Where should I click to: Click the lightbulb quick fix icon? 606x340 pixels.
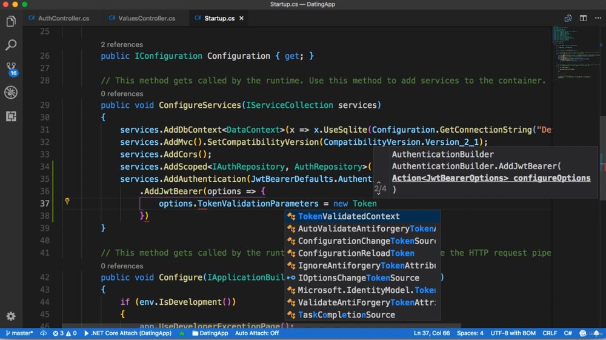coord(67,201)
